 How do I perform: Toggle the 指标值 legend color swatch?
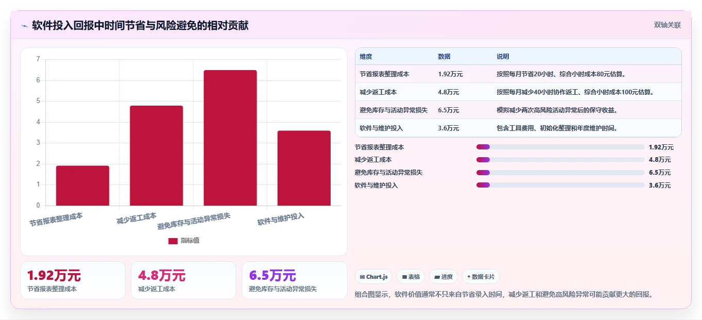173,241
